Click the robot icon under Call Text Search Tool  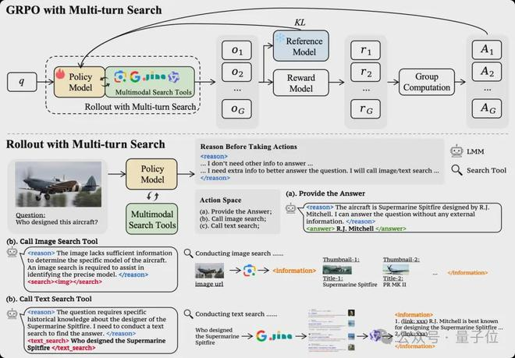12,314
